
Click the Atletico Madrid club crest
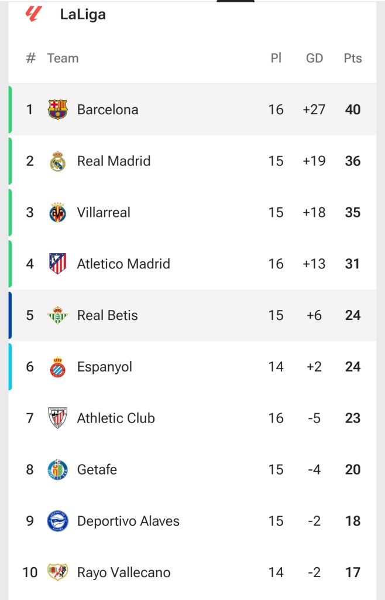58,264
